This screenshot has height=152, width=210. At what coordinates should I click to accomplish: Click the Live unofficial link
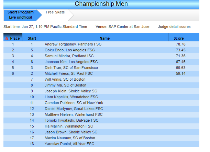pyautogui.click(x=20, y=18)
